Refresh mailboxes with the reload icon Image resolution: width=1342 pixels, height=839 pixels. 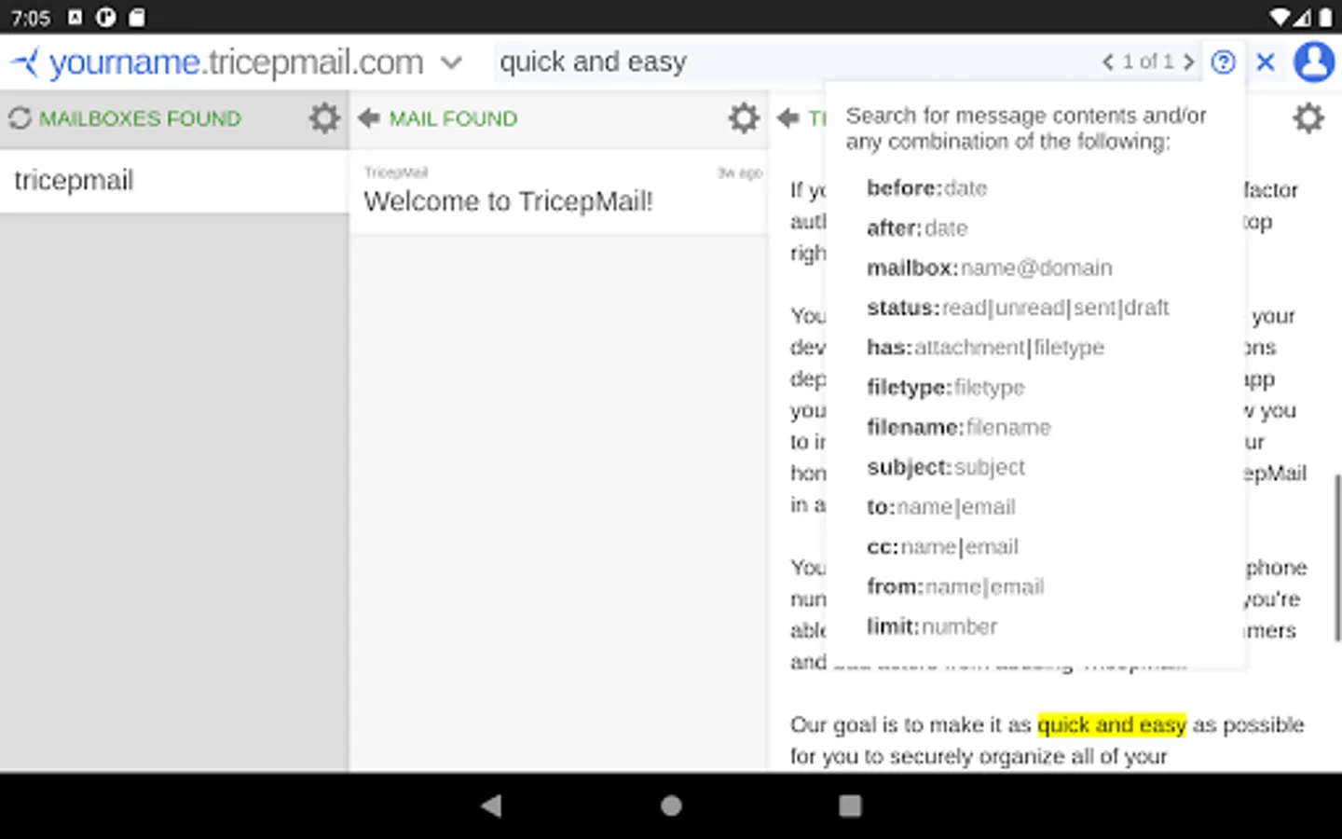click(20, 118)
